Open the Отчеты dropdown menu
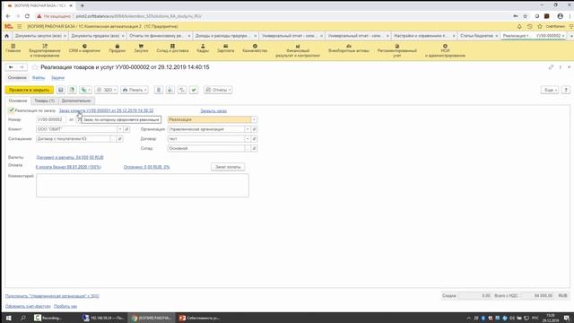Viewport: 574px width, 323px height. point(218,90)
